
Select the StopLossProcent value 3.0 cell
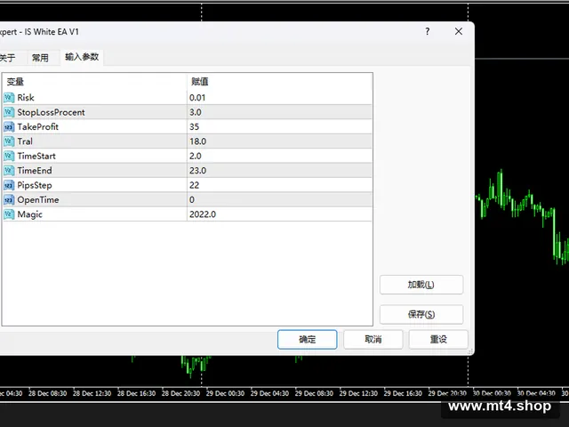[279, 112]
